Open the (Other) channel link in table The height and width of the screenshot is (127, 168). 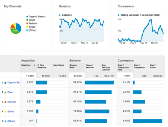pos(11,121)
